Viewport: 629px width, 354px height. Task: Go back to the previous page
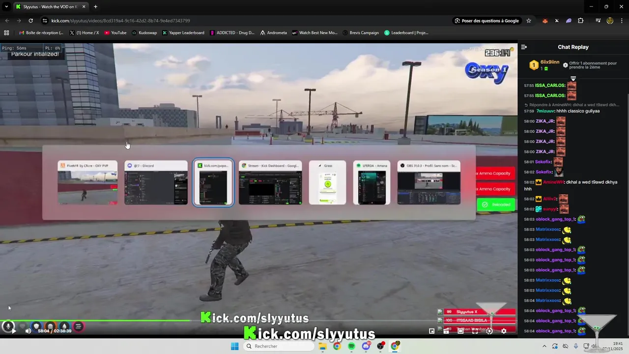[x=7, y=21]
